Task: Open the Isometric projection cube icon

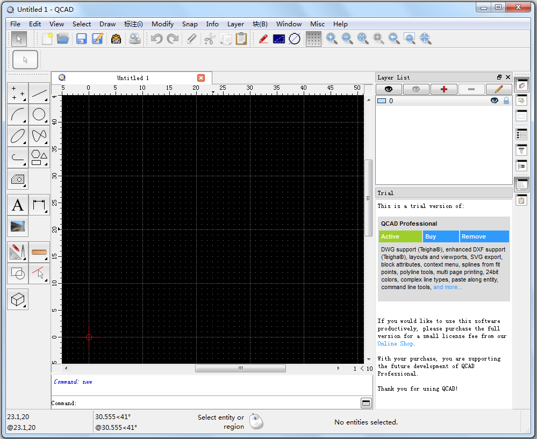Action: coord(18,299)
